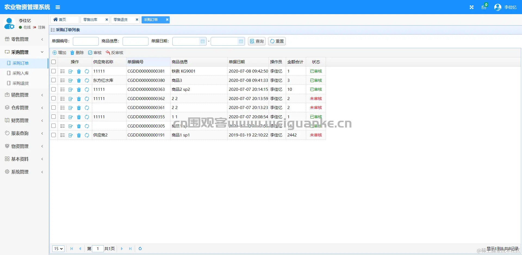Click the 查询 search button

(x=257, y=41)
